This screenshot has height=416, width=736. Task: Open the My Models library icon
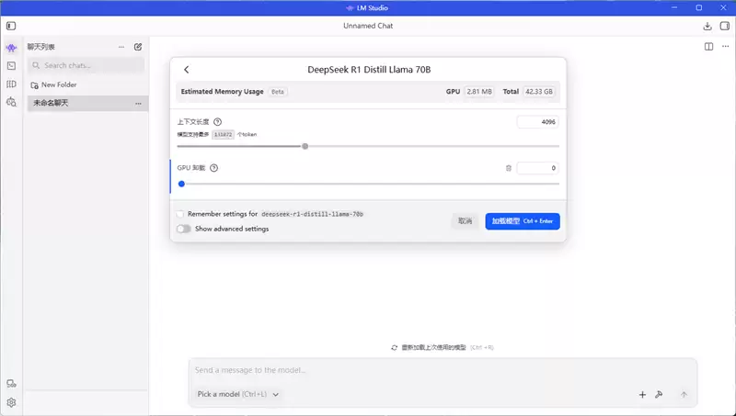(x=11, y=84)
